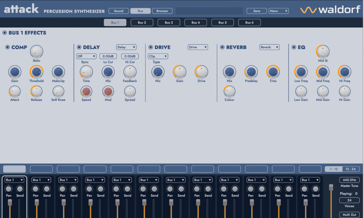Click the Compressor Threshold knob
This screenshot has width=364, height=218.
click(36, 72)
